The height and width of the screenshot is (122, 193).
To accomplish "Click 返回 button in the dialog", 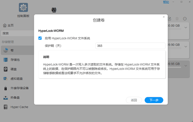I will [134, 100].
